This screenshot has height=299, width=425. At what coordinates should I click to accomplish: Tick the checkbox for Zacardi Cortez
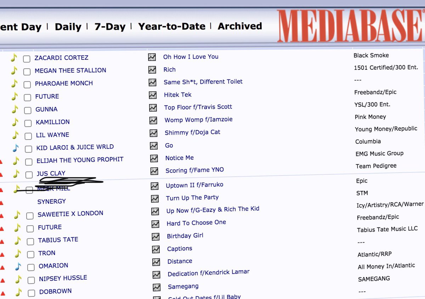coord(27,59)
